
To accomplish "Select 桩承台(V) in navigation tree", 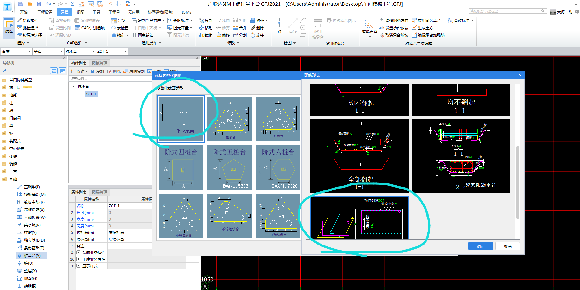I will [32, 255].
